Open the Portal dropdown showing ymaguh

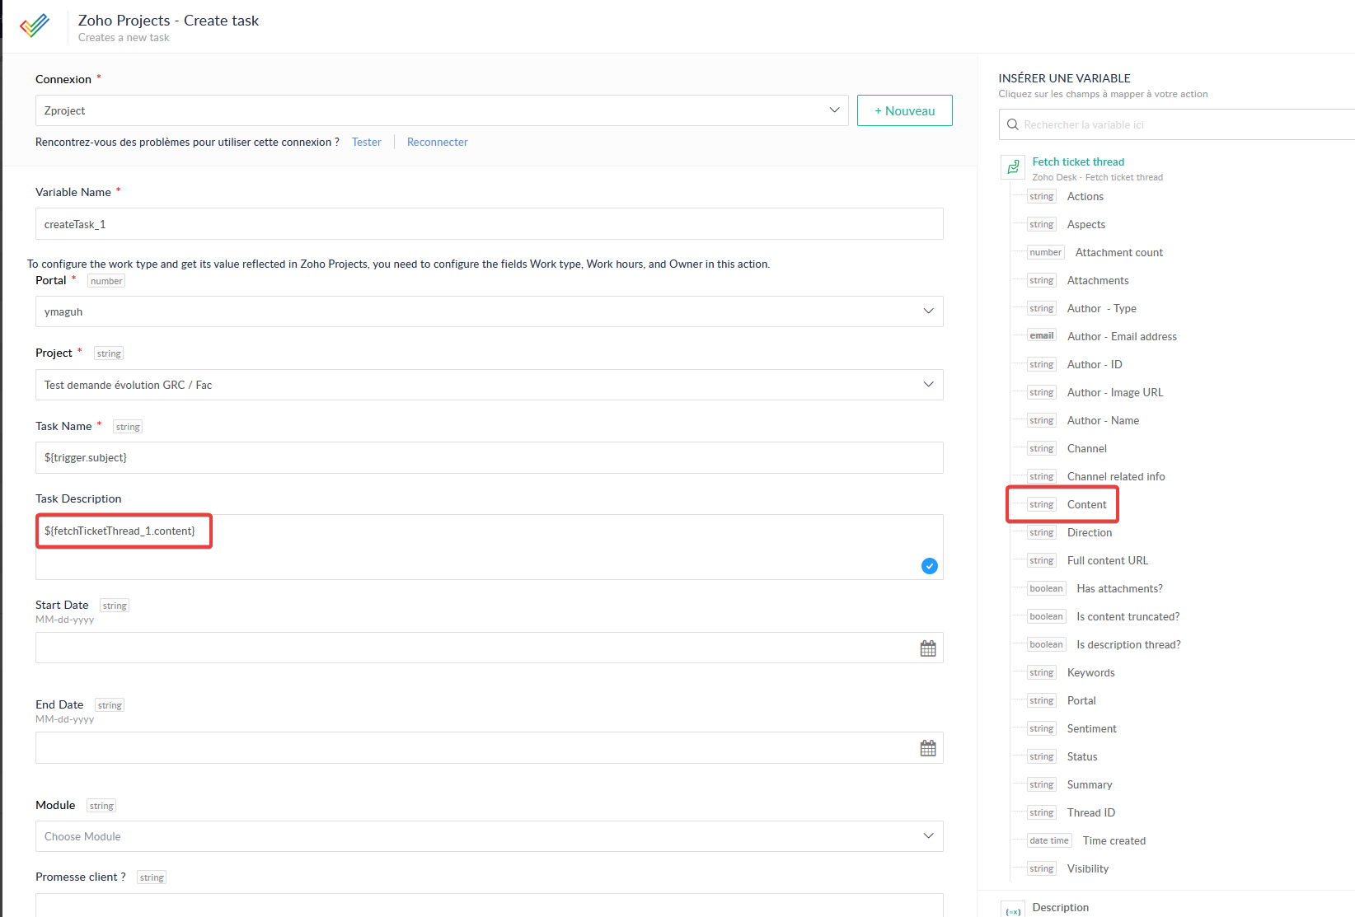coord(490,311)
